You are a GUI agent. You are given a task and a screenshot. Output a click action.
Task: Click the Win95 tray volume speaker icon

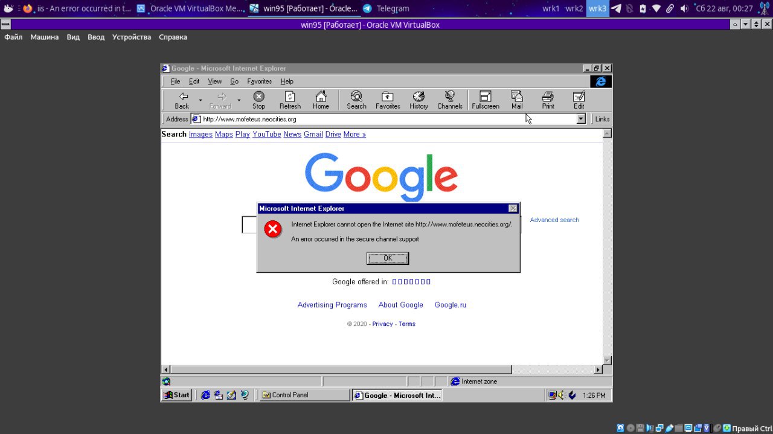click(x=561, y=395)
